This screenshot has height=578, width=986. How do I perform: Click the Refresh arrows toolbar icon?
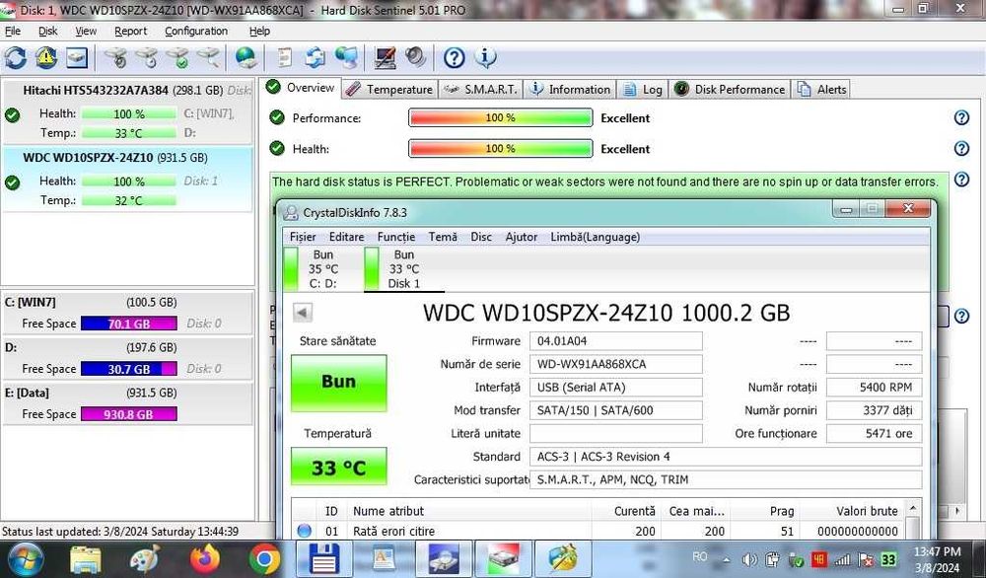pyautogui.click(x=16, y=58)
